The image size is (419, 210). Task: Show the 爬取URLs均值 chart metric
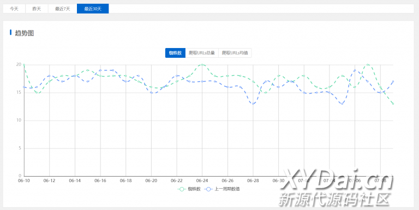click(x=235, y=53)
